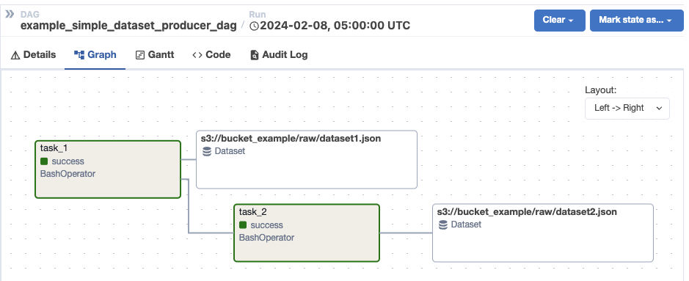Click the example_simple_dataset_producer_dag breadcrumb link
689x281 pixels.
click(x=128, y=26)
